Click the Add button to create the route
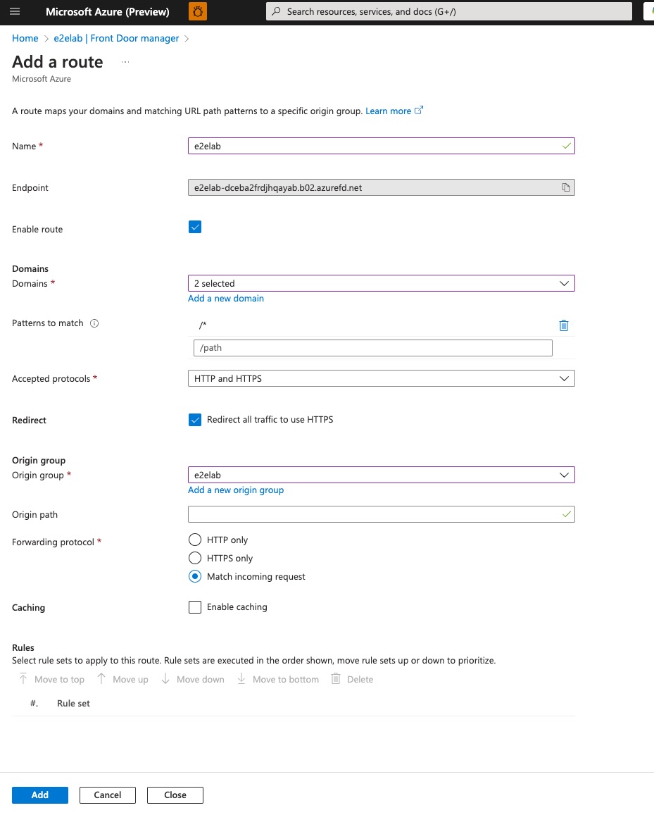 pos(39,795)
